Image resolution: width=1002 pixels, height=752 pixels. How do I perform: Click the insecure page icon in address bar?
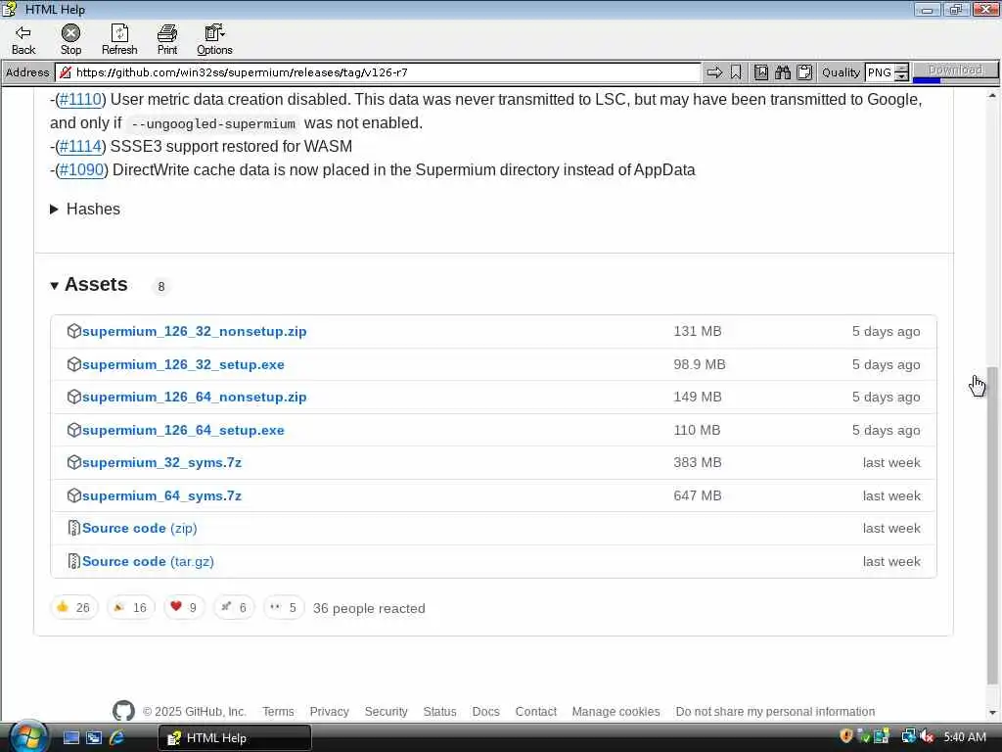click(x=66, y=72)
